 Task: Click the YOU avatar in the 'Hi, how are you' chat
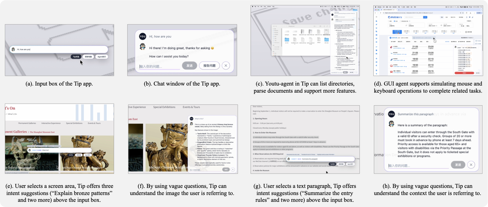point(143,36)
